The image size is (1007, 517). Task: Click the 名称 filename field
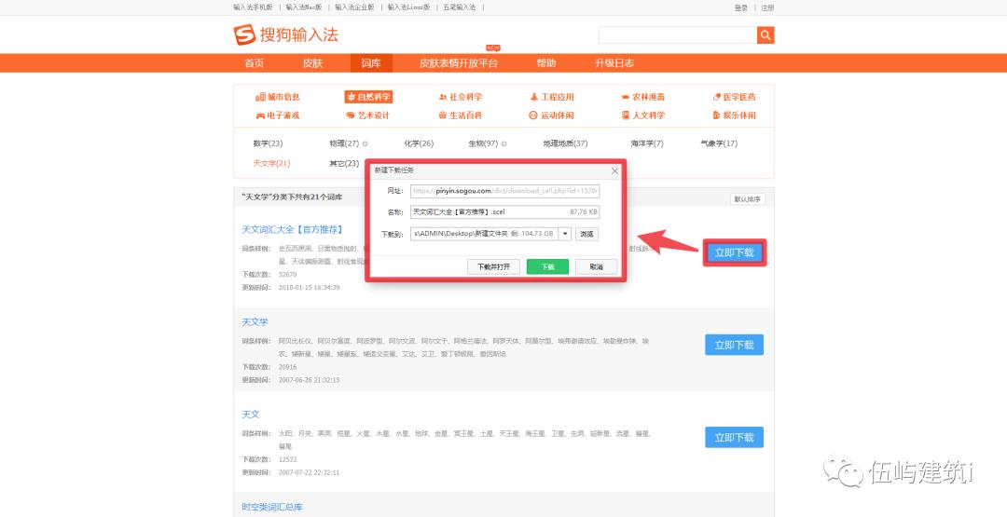[504, 211]
